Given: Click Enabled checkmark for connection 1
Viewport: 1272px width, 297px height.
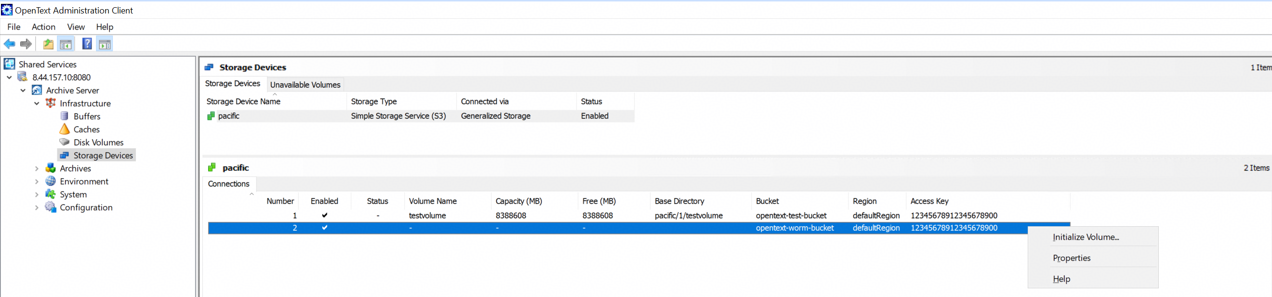Looking at the screenshot, I should point(324,215).
